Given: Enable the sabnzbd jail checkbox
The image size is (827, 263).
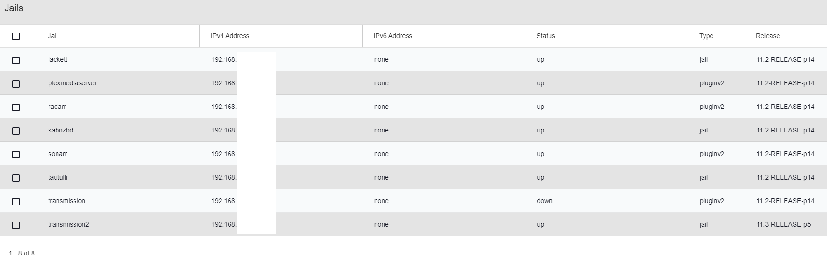Looking at the screenshot, I should pos(16,131).
